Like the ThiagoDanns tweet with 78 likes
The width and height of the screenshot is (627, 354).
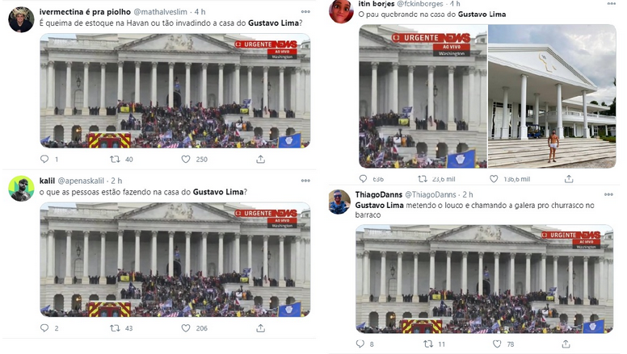tap(497, 344)
